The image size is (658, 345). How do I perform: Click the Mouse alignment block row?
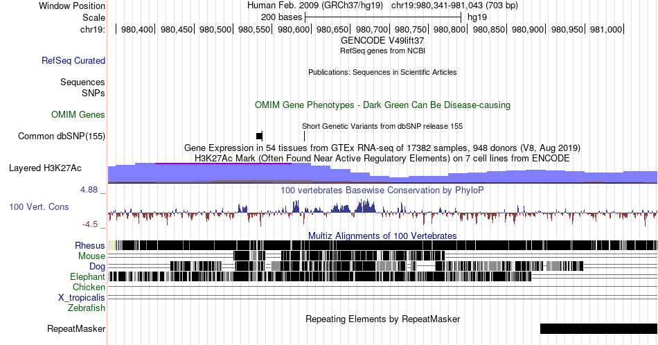(x=382, y=256)
